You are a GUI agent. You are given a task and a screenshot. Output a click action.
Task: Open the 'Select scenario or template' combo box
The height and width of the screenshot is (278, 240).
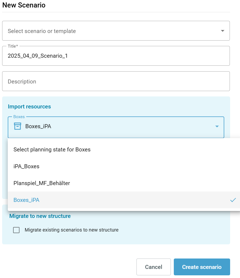(116, 31)
